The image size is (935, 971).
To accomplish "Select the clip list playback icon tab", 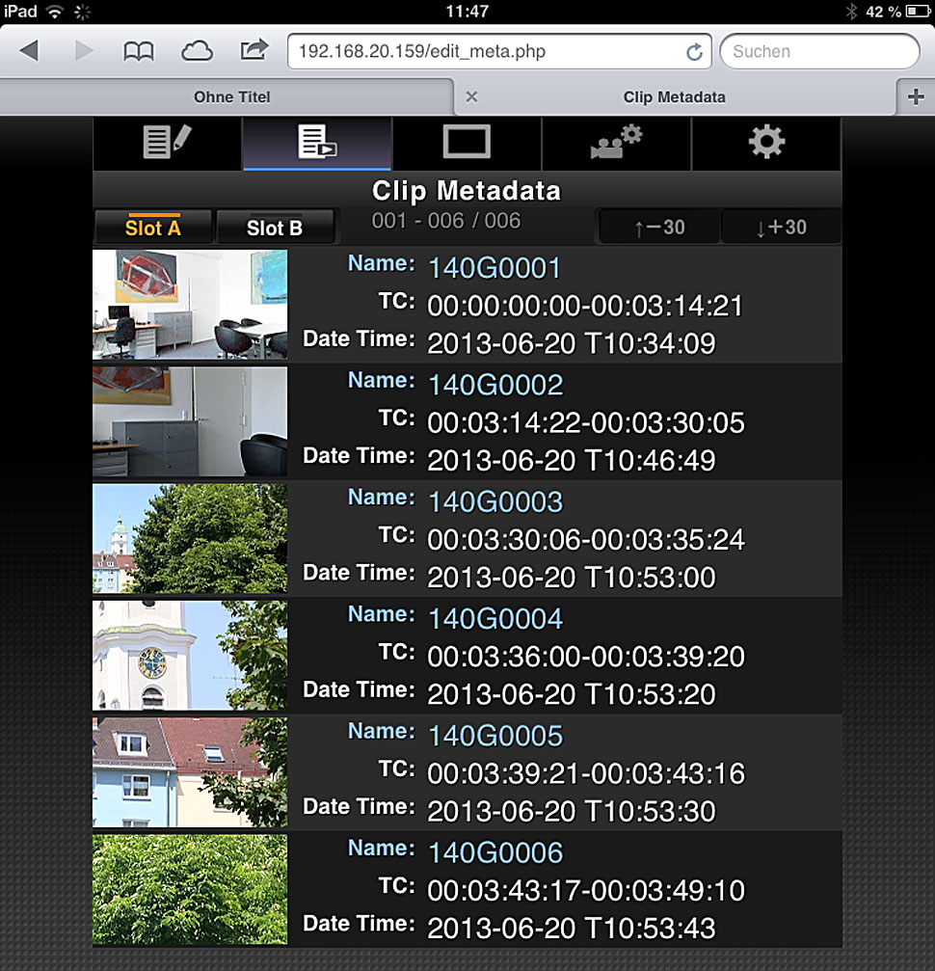I will (317, 143).
